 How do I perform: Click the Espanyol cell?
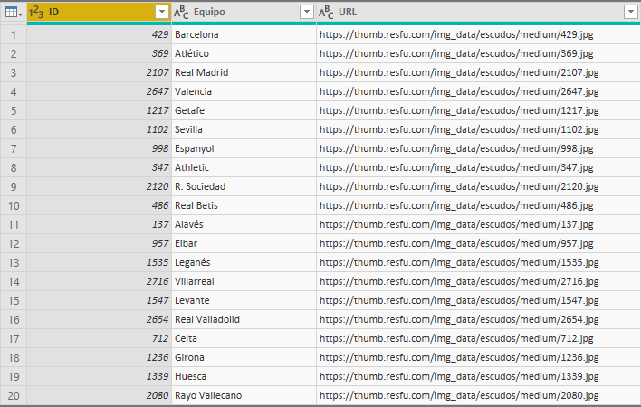[x=244, y=148]
